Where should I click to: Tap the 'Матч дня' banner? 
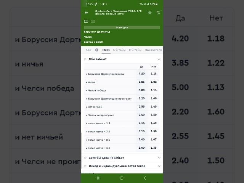click(122, 27)
